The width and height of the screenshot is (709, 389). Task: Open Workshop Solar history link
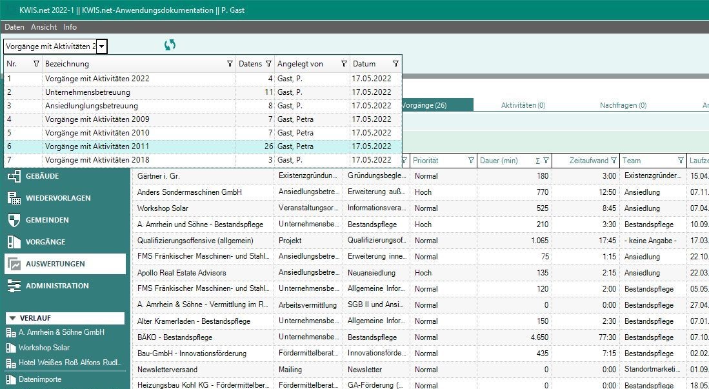[44, 348]
